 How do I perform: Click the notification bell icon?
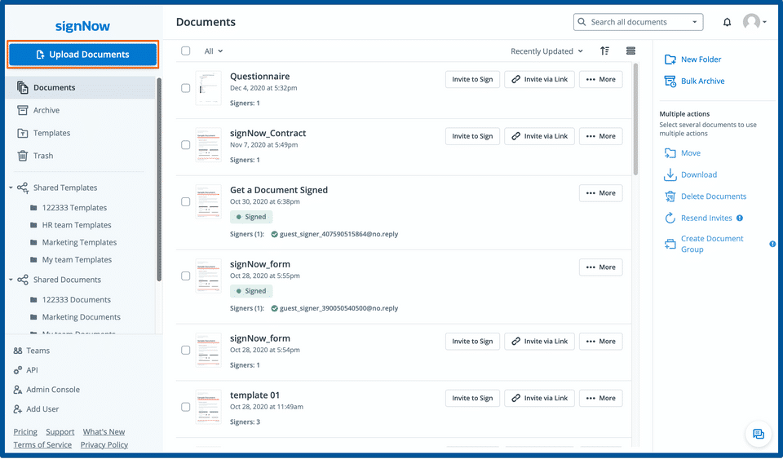click(x=728, y=23)
